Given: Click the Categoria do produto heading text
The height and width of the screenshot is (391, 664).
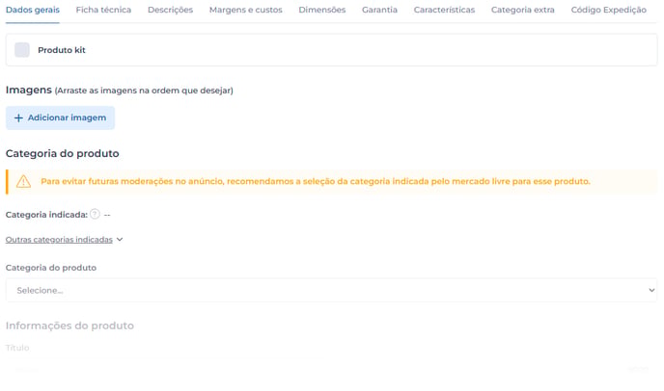Looking at the screenshot, I should pyautogui.click(x=62, y=153).
